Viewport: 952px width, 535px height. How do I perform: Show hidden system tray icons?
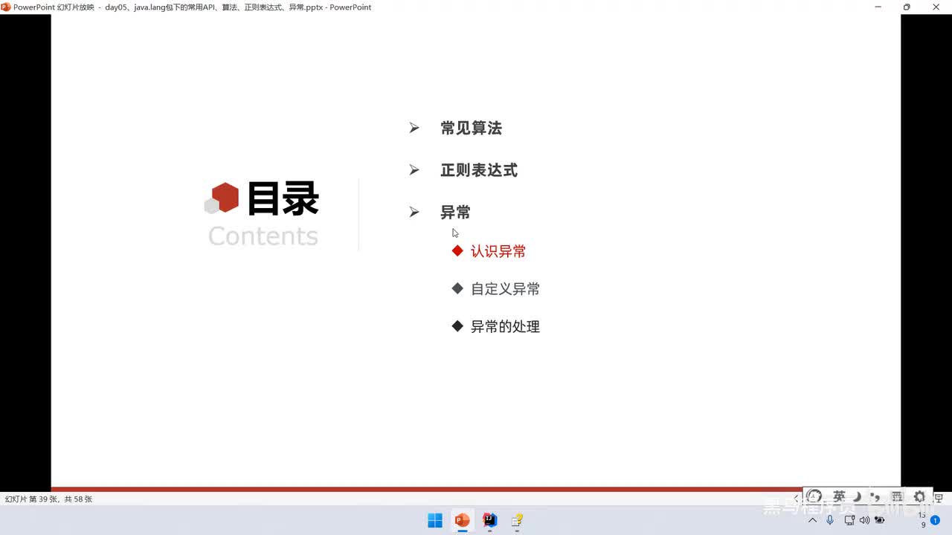pyautogui.click(x=812, y=520)
